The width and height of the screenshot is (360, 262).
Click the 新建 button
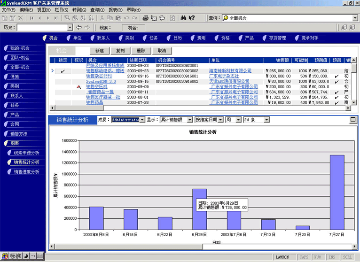click(99, 50)
